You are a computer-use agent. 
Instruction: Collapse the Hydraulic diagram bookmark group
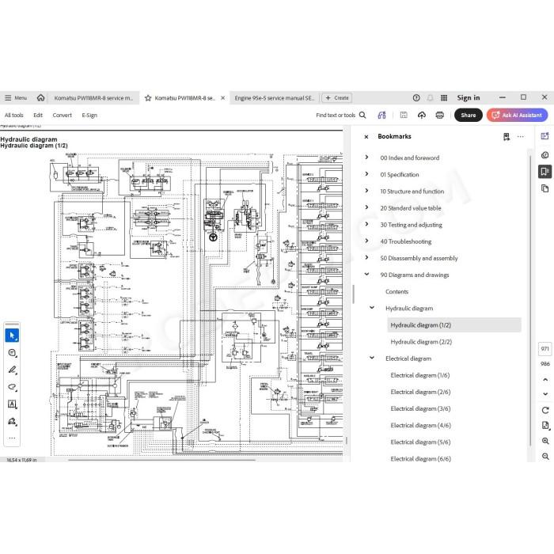pyautogui.click(x=372, y=308)
